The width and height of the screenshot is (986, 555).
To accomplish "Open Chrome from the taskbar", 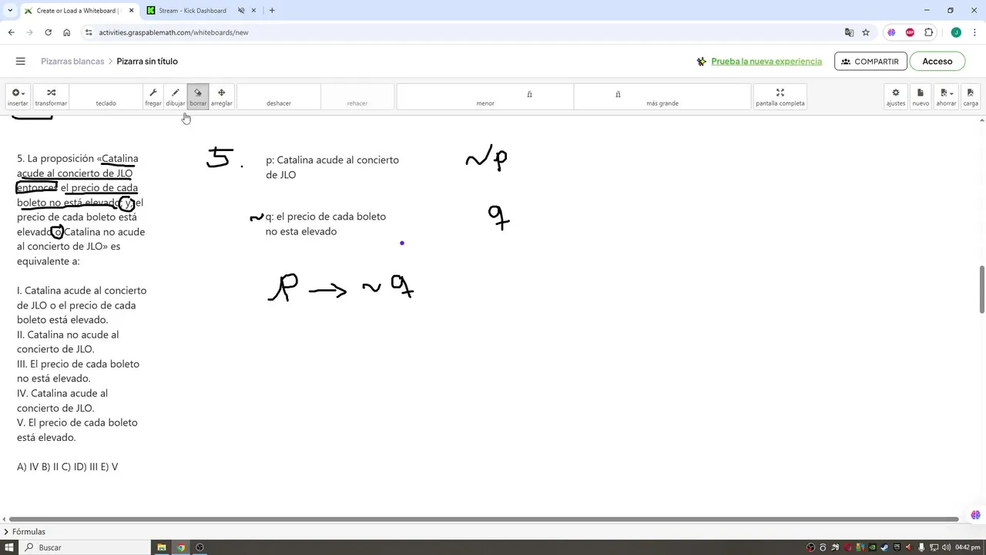I will pos(181,547).
